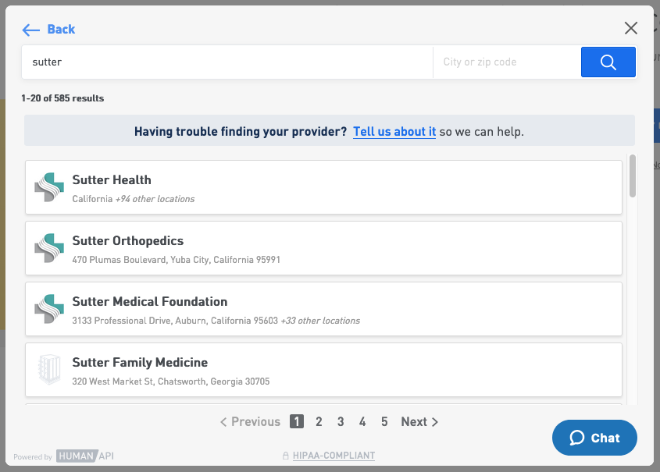660x472 pixels.
Task: Jump to results page 5
Action: pos(384,421)
